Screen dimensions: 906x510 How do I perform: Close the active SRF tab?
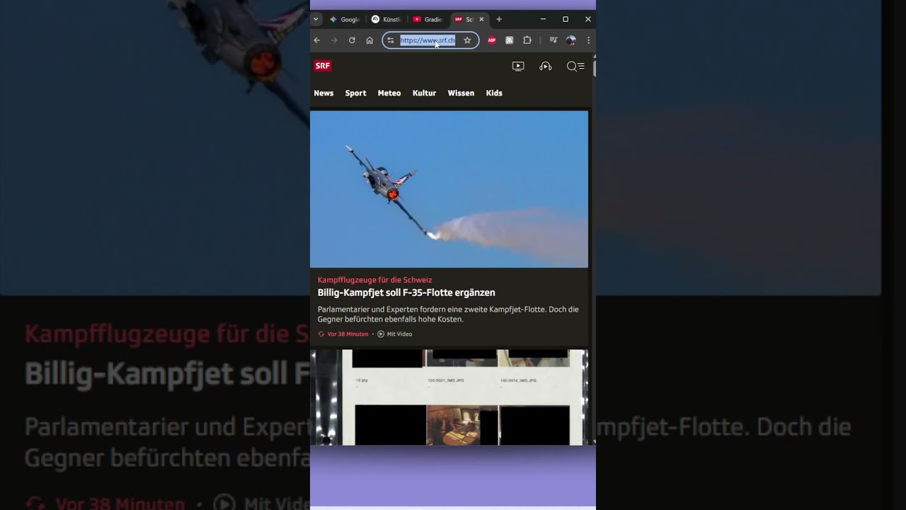[x=481, y=19]
